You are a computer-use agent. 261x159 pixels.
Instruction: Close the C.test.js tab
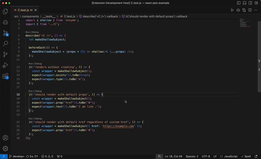[36, 10]
